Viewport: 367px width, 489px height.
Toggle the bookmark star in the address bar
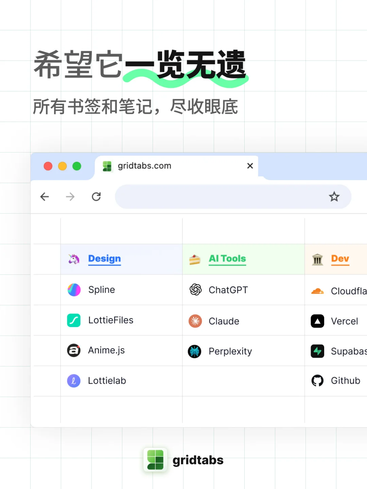pos(334,197)
